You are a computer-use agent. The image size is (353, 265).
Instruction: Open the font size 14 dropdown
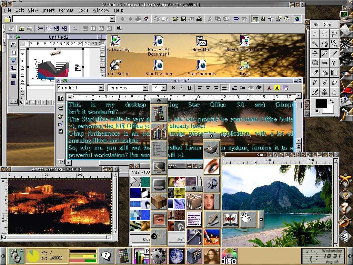pyautogui.click(x=164, y=88)
